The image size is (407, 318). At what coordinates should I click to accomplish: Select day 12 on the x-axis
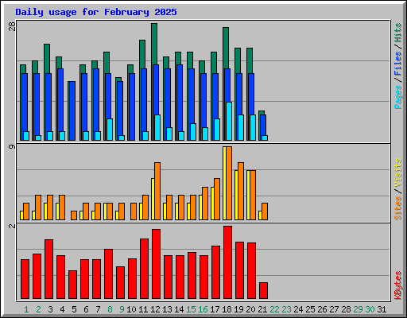click(155, 309)
